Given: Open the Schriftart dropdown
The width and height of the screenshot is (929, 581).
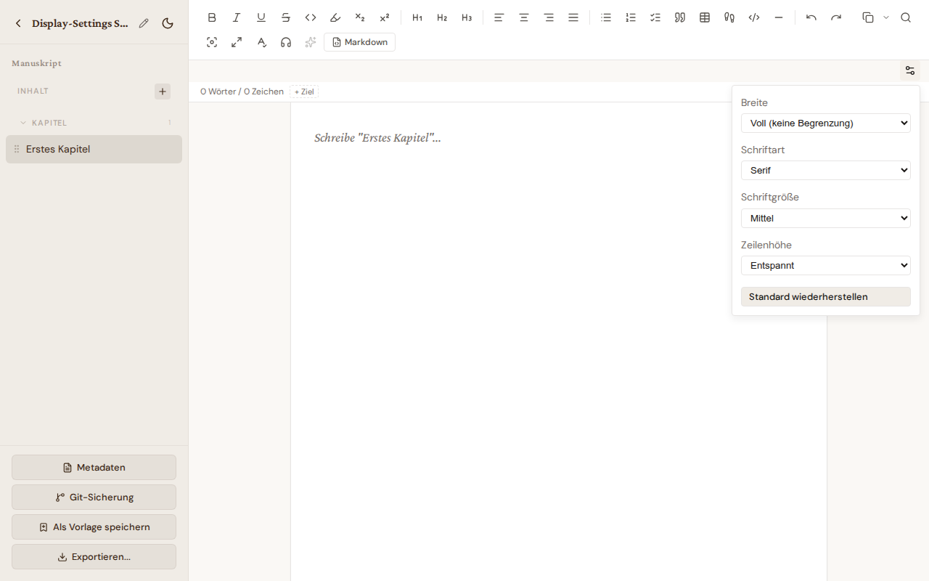Looking at the screenshot, I should tap(826, 170).
